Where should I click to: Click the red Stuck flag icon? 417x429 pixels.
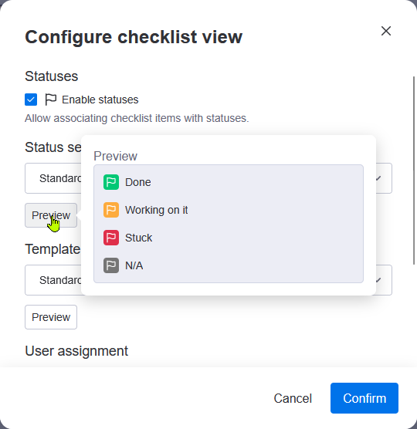[111, 238]
